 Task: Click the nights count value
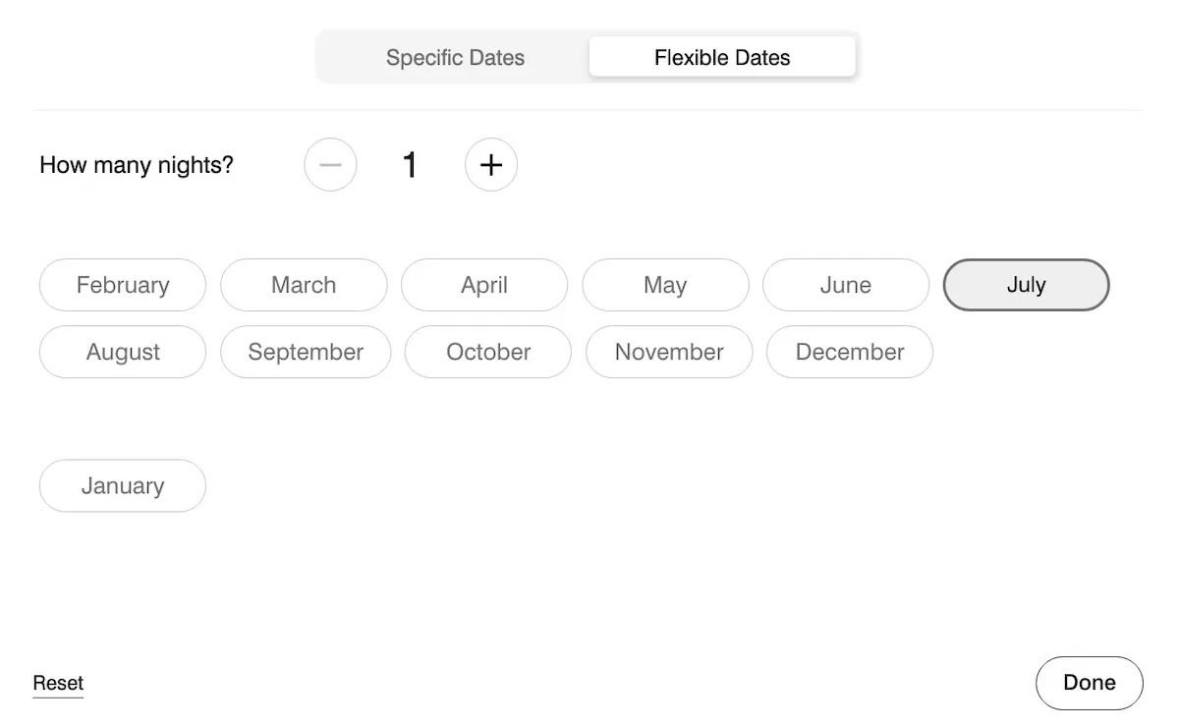click(410, 165)
